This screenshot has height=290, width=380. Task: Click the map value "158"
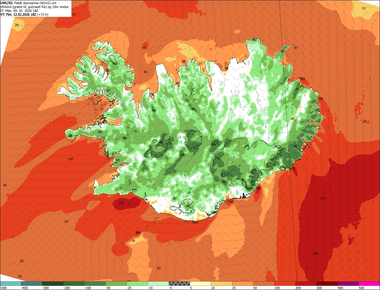click(x=320, y=99)
